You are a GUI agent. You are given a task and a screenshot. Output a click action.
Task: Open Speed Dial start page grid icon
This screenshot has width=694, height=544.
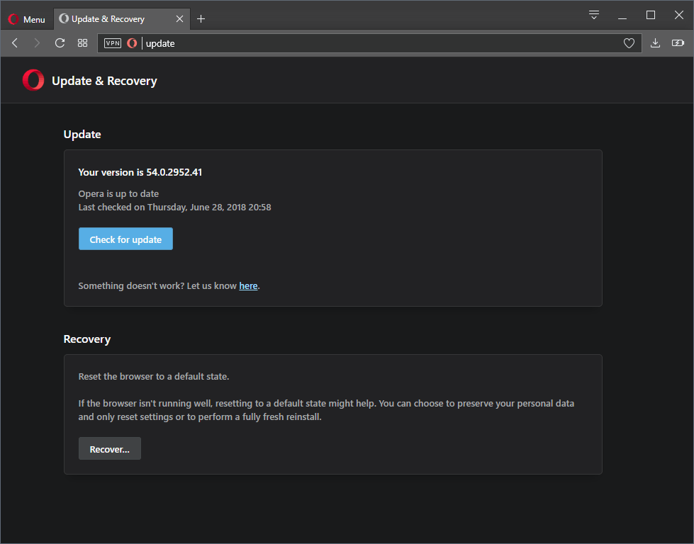(x=82, y=43)
